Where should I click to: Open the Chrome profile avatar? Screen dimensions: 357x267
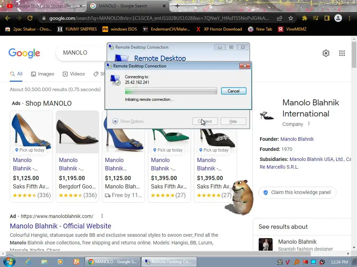[x=338, y=18]
